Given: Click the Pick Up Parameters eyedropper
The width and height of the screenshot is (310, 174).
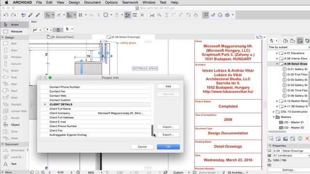Looking at the screenshot, I should (31, 15).
